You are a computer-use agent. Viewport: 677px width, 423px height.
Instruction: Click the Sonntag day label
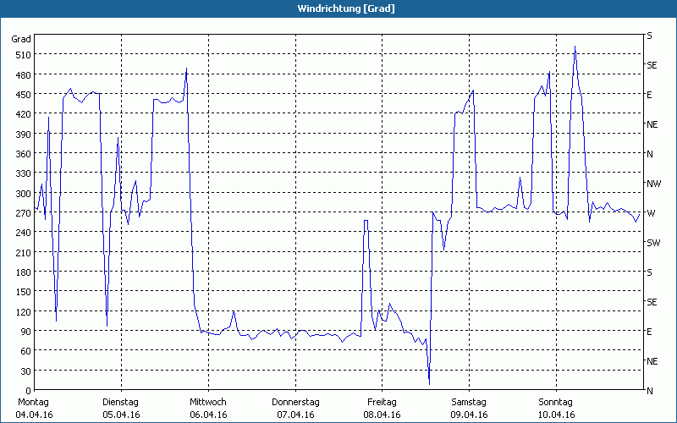point(556,402)
